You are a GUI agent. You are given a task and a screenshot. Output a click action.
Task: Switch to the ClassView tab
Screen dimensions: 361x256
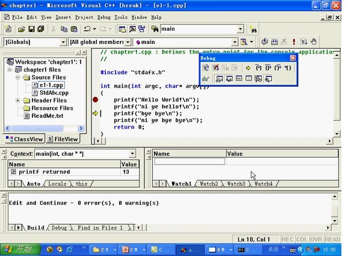(25, 139)
